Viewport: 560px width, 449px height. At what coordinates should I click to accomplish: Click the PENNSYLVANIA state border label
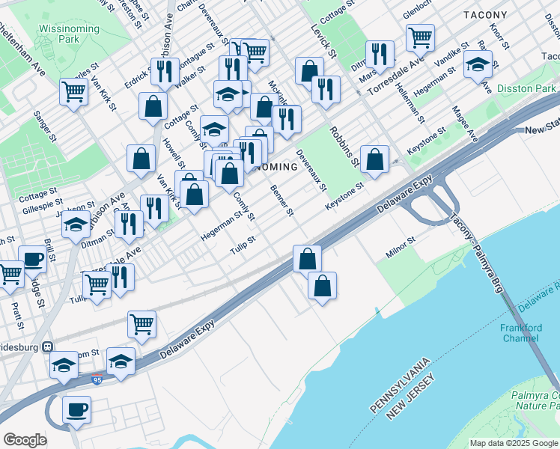[x=400, y=385]
